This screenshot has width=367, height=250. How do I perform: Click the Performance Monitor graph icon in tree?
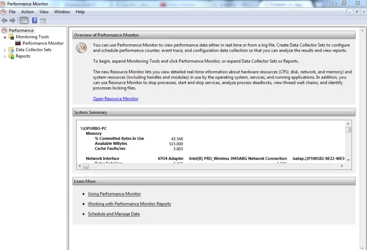tap(18, 43)
